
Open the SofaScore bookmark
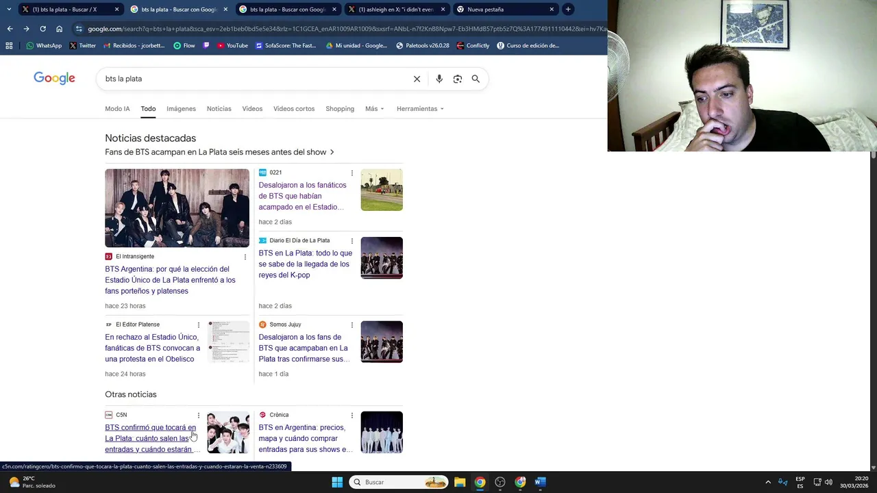pos(286,46)
